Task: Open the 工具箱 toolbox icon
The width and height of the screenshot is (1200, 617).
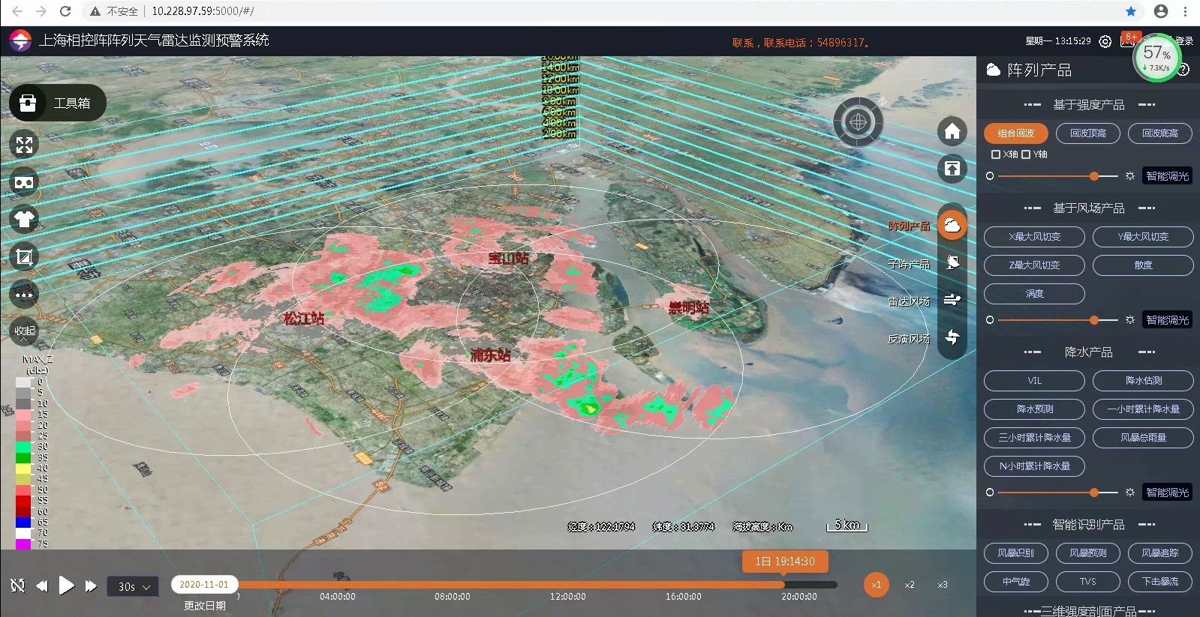Action: pyautogui.click(x=29, y=103)
